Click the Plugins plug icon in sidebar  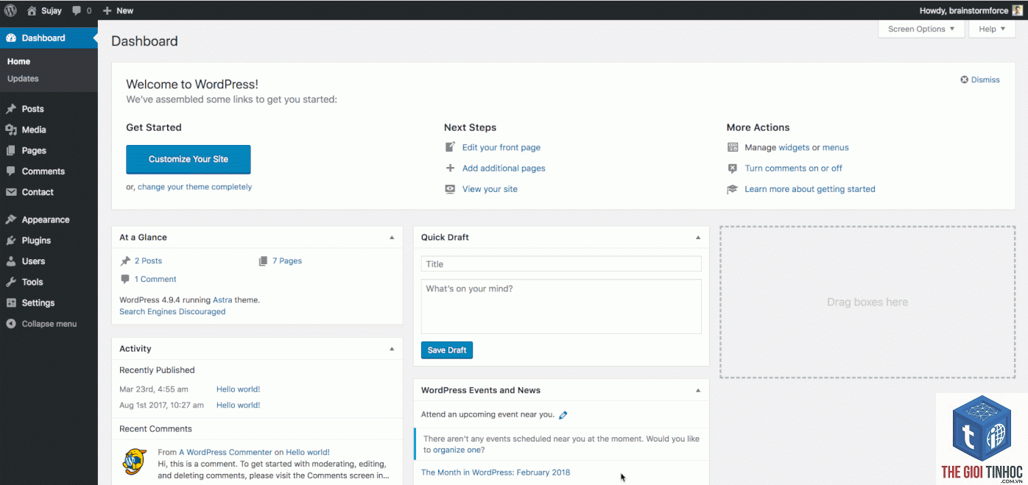pos(11,241)
